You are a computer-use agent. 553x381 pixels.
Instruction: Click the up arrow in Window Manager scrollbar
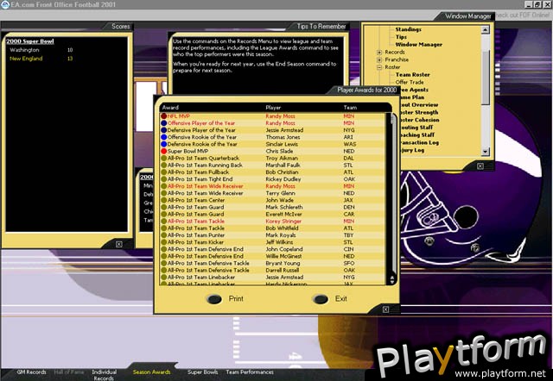point(486,29)
